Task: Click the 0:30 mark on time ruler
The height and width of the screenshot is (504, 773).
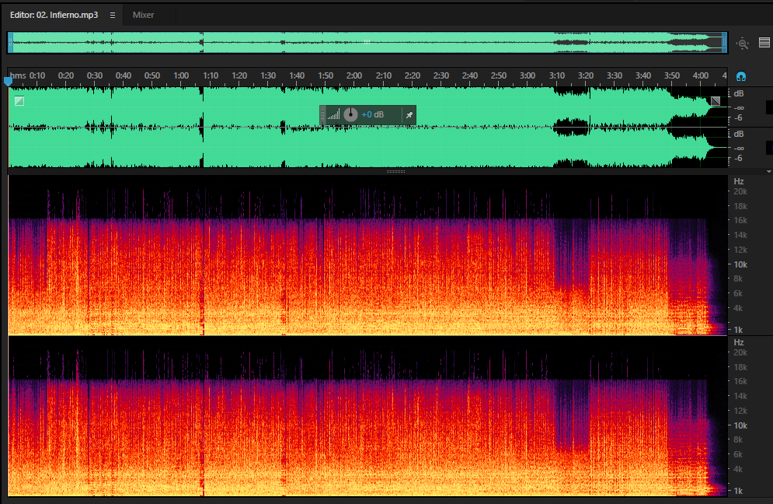Action: [95, 75]
